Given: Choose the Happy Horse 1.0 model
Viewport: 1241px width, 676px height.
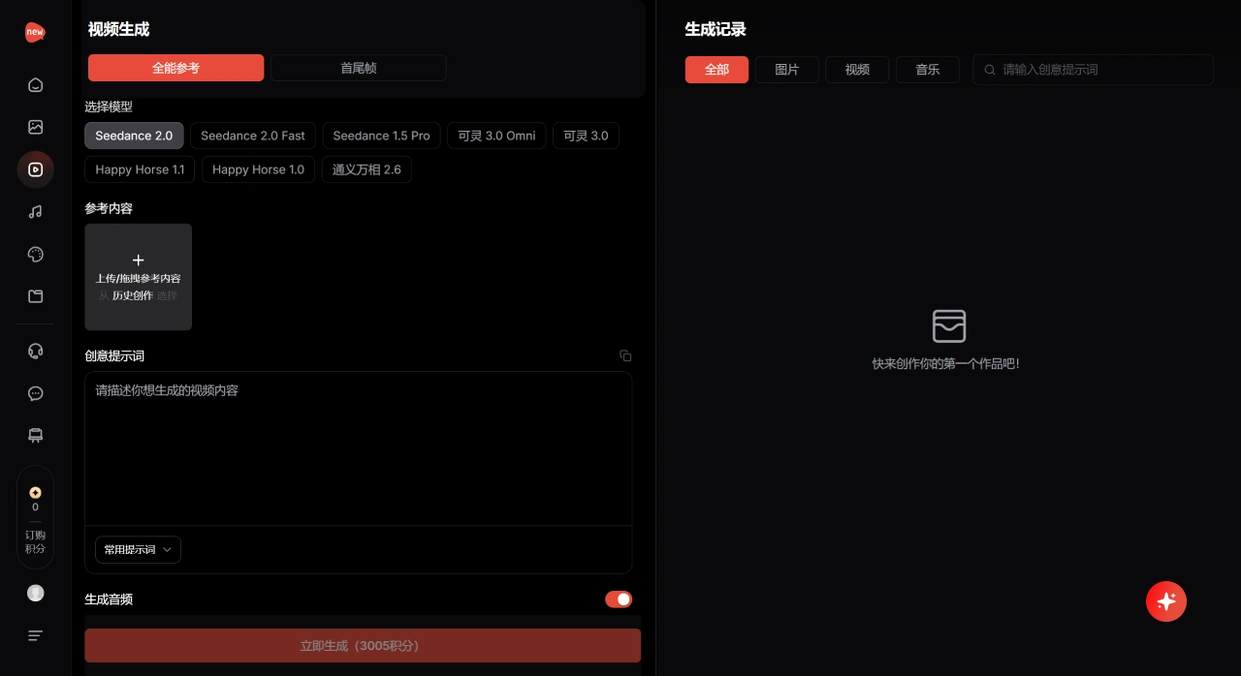Looking at the screenshot, I should coord(258,169).
